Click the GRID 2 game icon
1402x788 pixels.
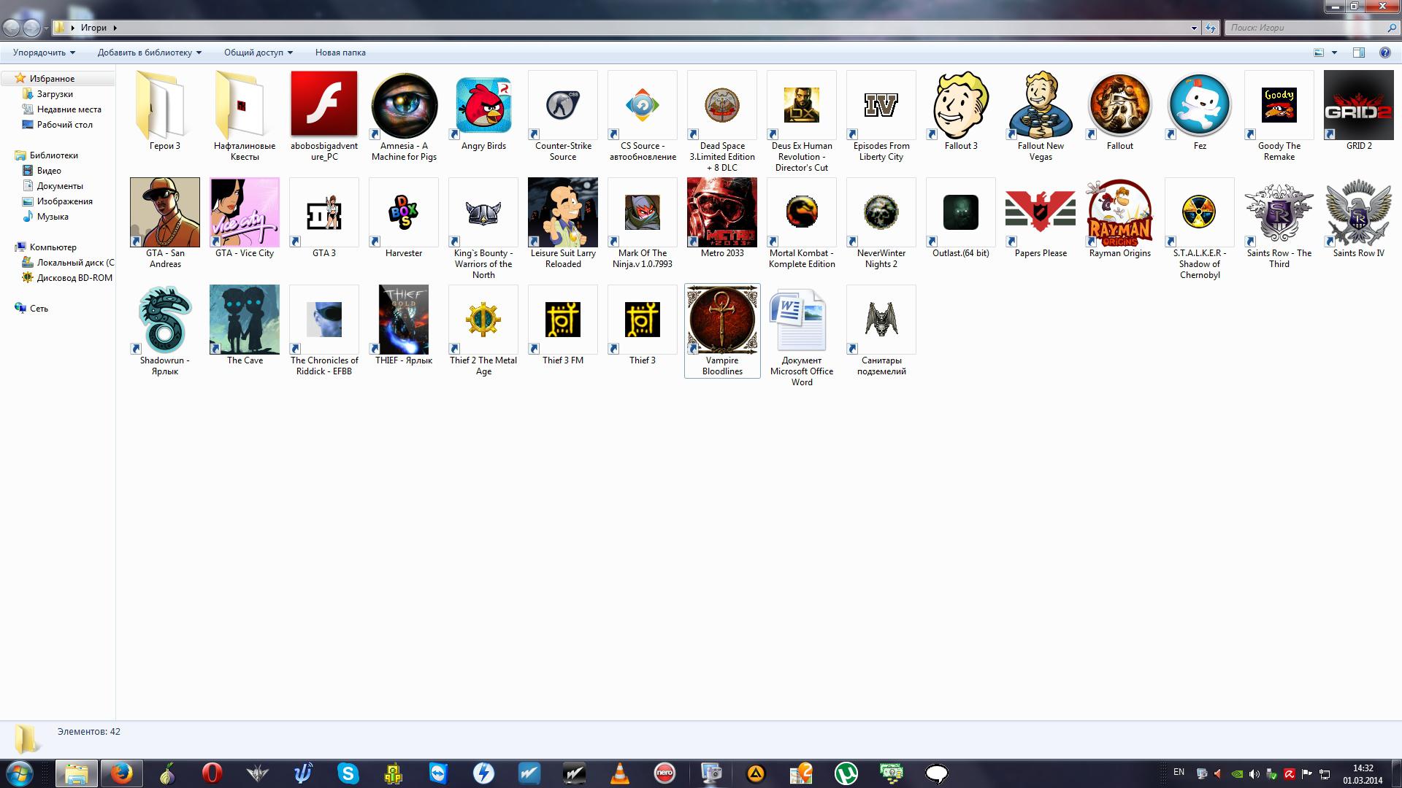click(x=1358, y=106)
